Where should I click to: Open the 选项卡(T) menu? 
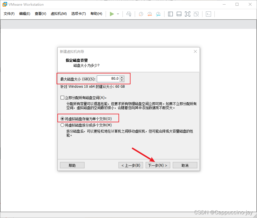click(79, 13)
